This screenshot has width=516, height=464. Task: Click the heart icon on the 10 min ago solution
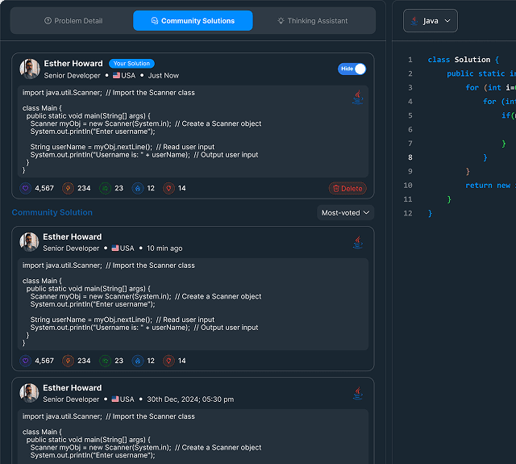coord(25,361)
